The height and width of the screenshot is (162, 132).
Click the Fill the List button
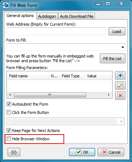tap(113, 59)
